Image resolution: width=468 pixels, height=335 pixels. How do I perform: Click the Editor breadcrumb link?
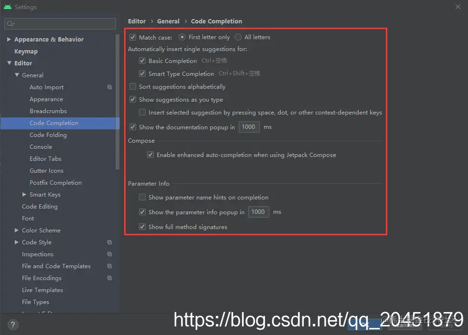pos(137,21)
